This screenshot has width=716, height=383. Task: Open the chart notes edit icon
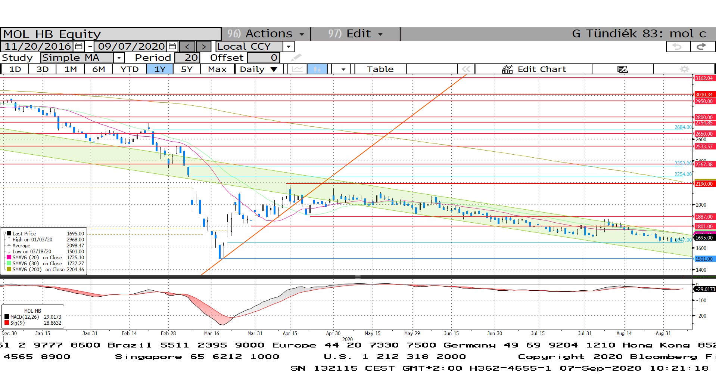pyautogui.click(x=622, y=69)
